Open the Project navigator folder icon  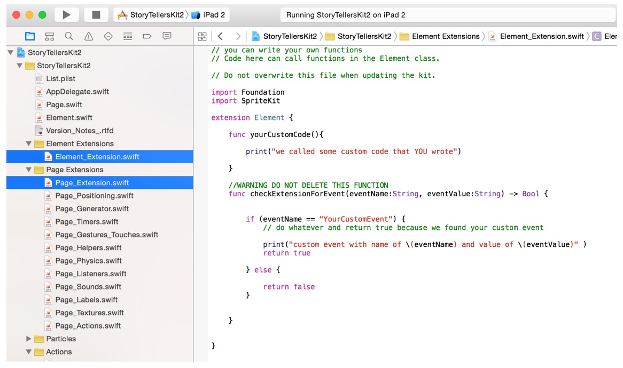point(30,36)
